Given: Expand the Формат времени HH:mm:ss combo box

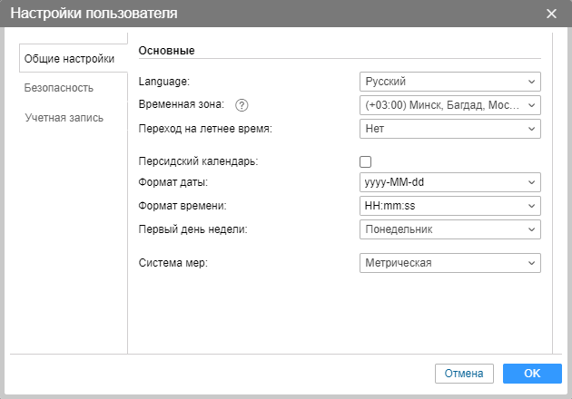Looking at the screenshot, I should coord(449,206).
